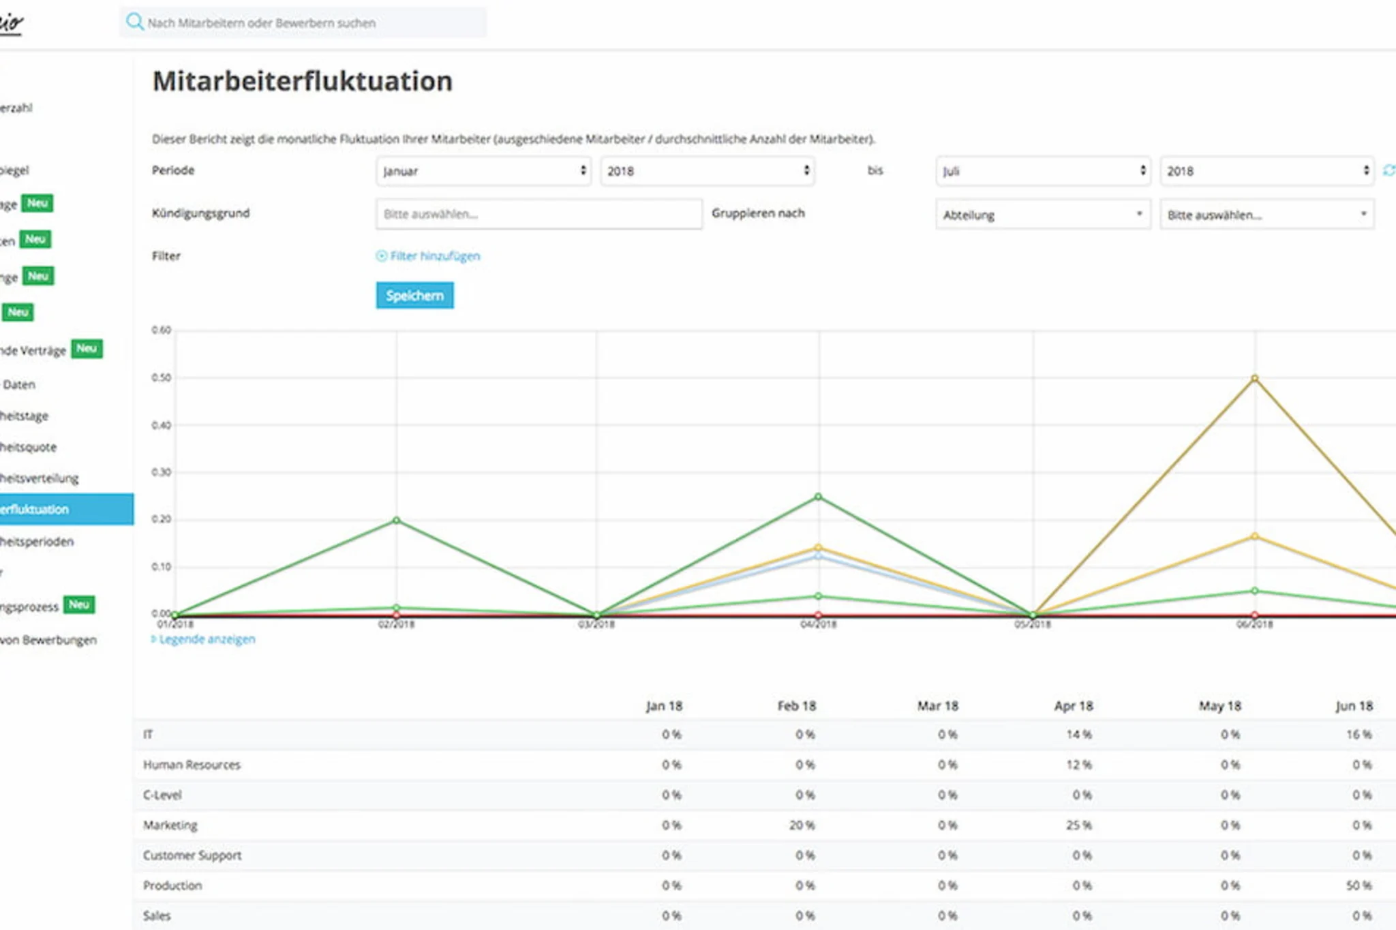Click the Marketing data point at 02/2018
This screenshot has height=930, width=1396.
coord(397,521)
